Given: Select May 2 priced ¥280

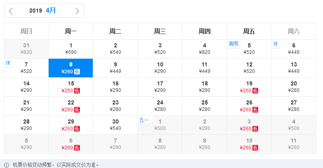Looking at the screenshot, I should click(204, 125).
